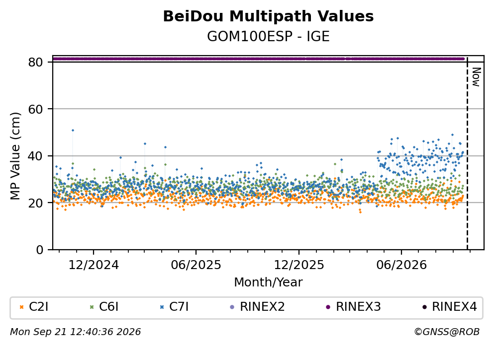The height and width of the screenshot is (347, 494).
Task: Click the 06/2026 x-axis tick label
Action: (401, 265)
